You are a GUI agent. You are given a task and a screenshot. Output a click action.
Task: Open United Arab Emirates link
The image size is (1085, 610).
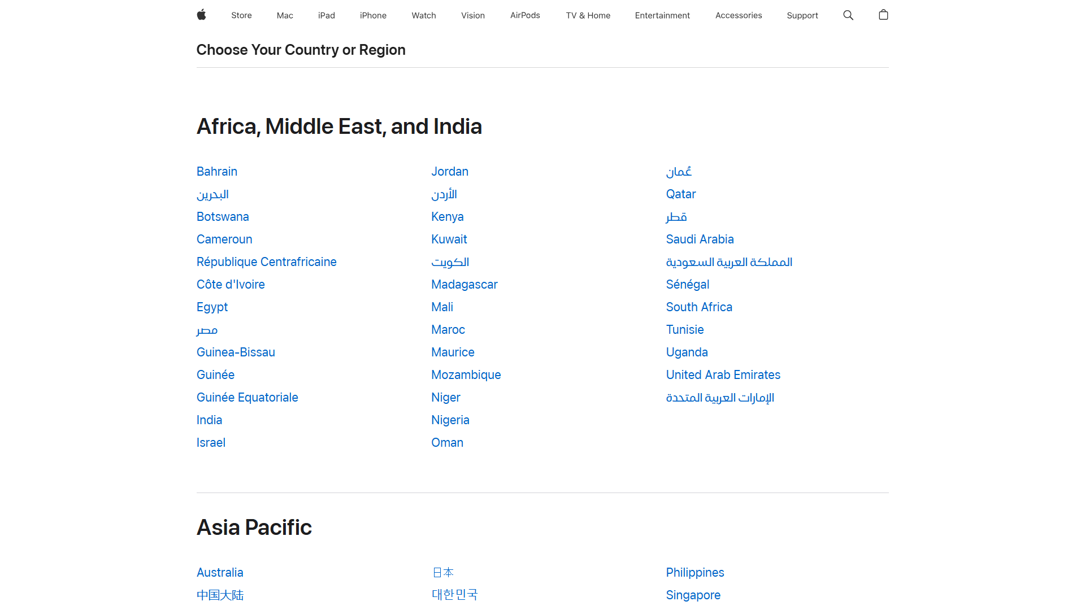tap(723, 375)
